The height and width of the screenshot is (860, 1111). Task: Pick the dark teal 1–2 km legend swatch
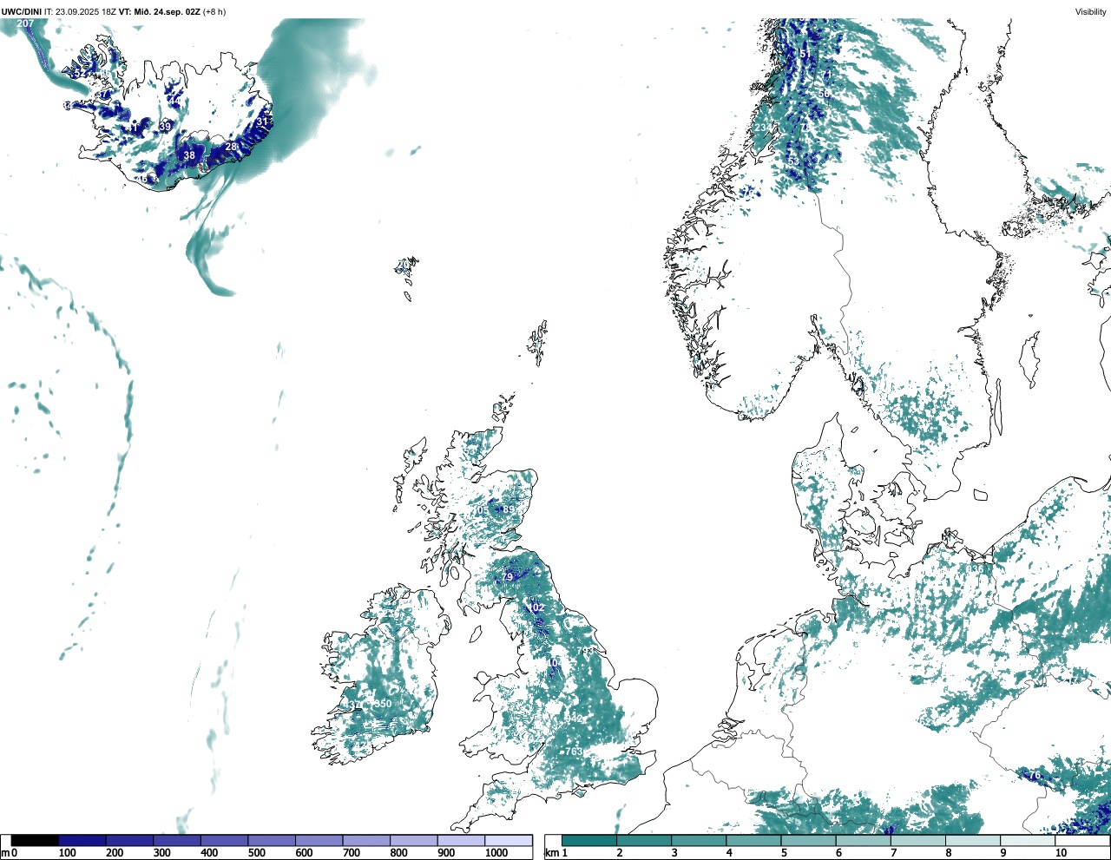click(x=589, y=841)
